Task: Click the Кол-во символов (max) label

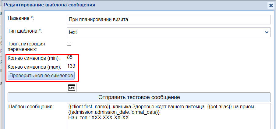Action: (x=34, y=66)
